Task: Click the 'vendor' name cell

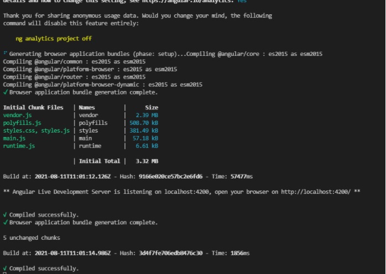Action: tap(88, 115)
